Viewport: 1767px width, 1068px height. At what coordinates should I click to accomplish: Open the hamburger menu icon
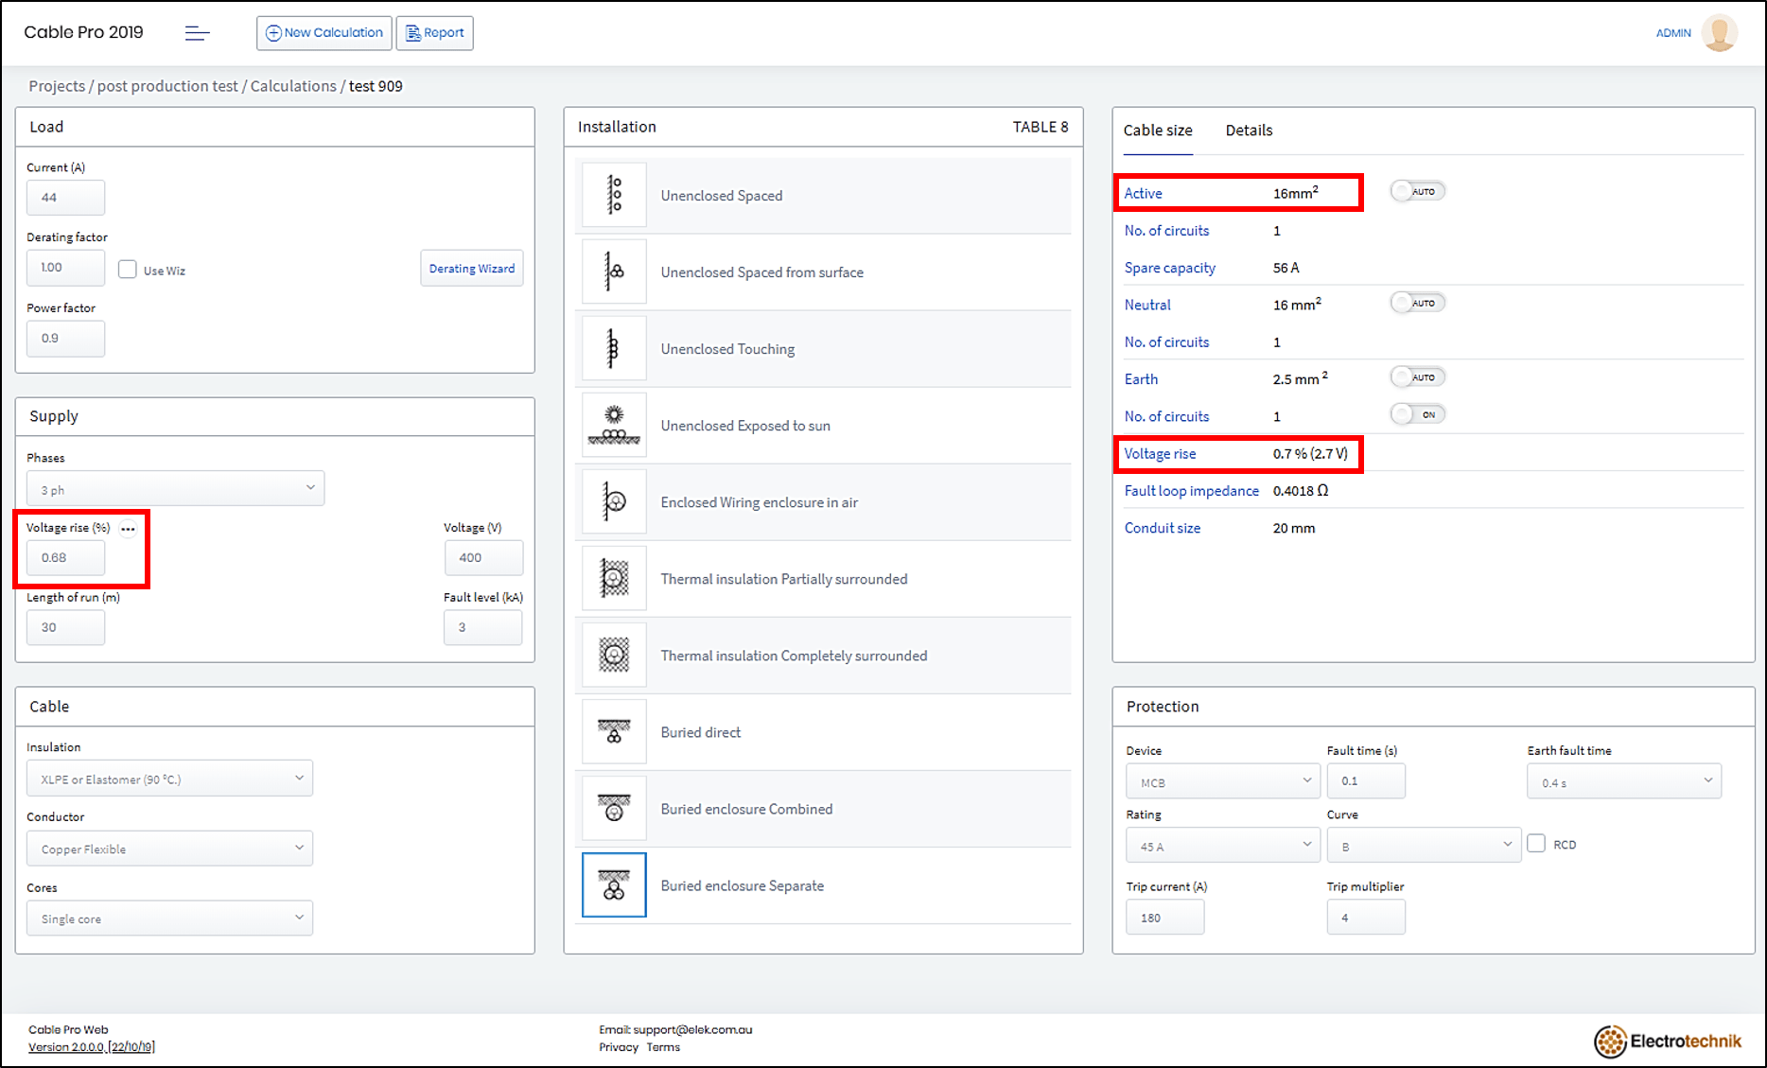point(197,33)
